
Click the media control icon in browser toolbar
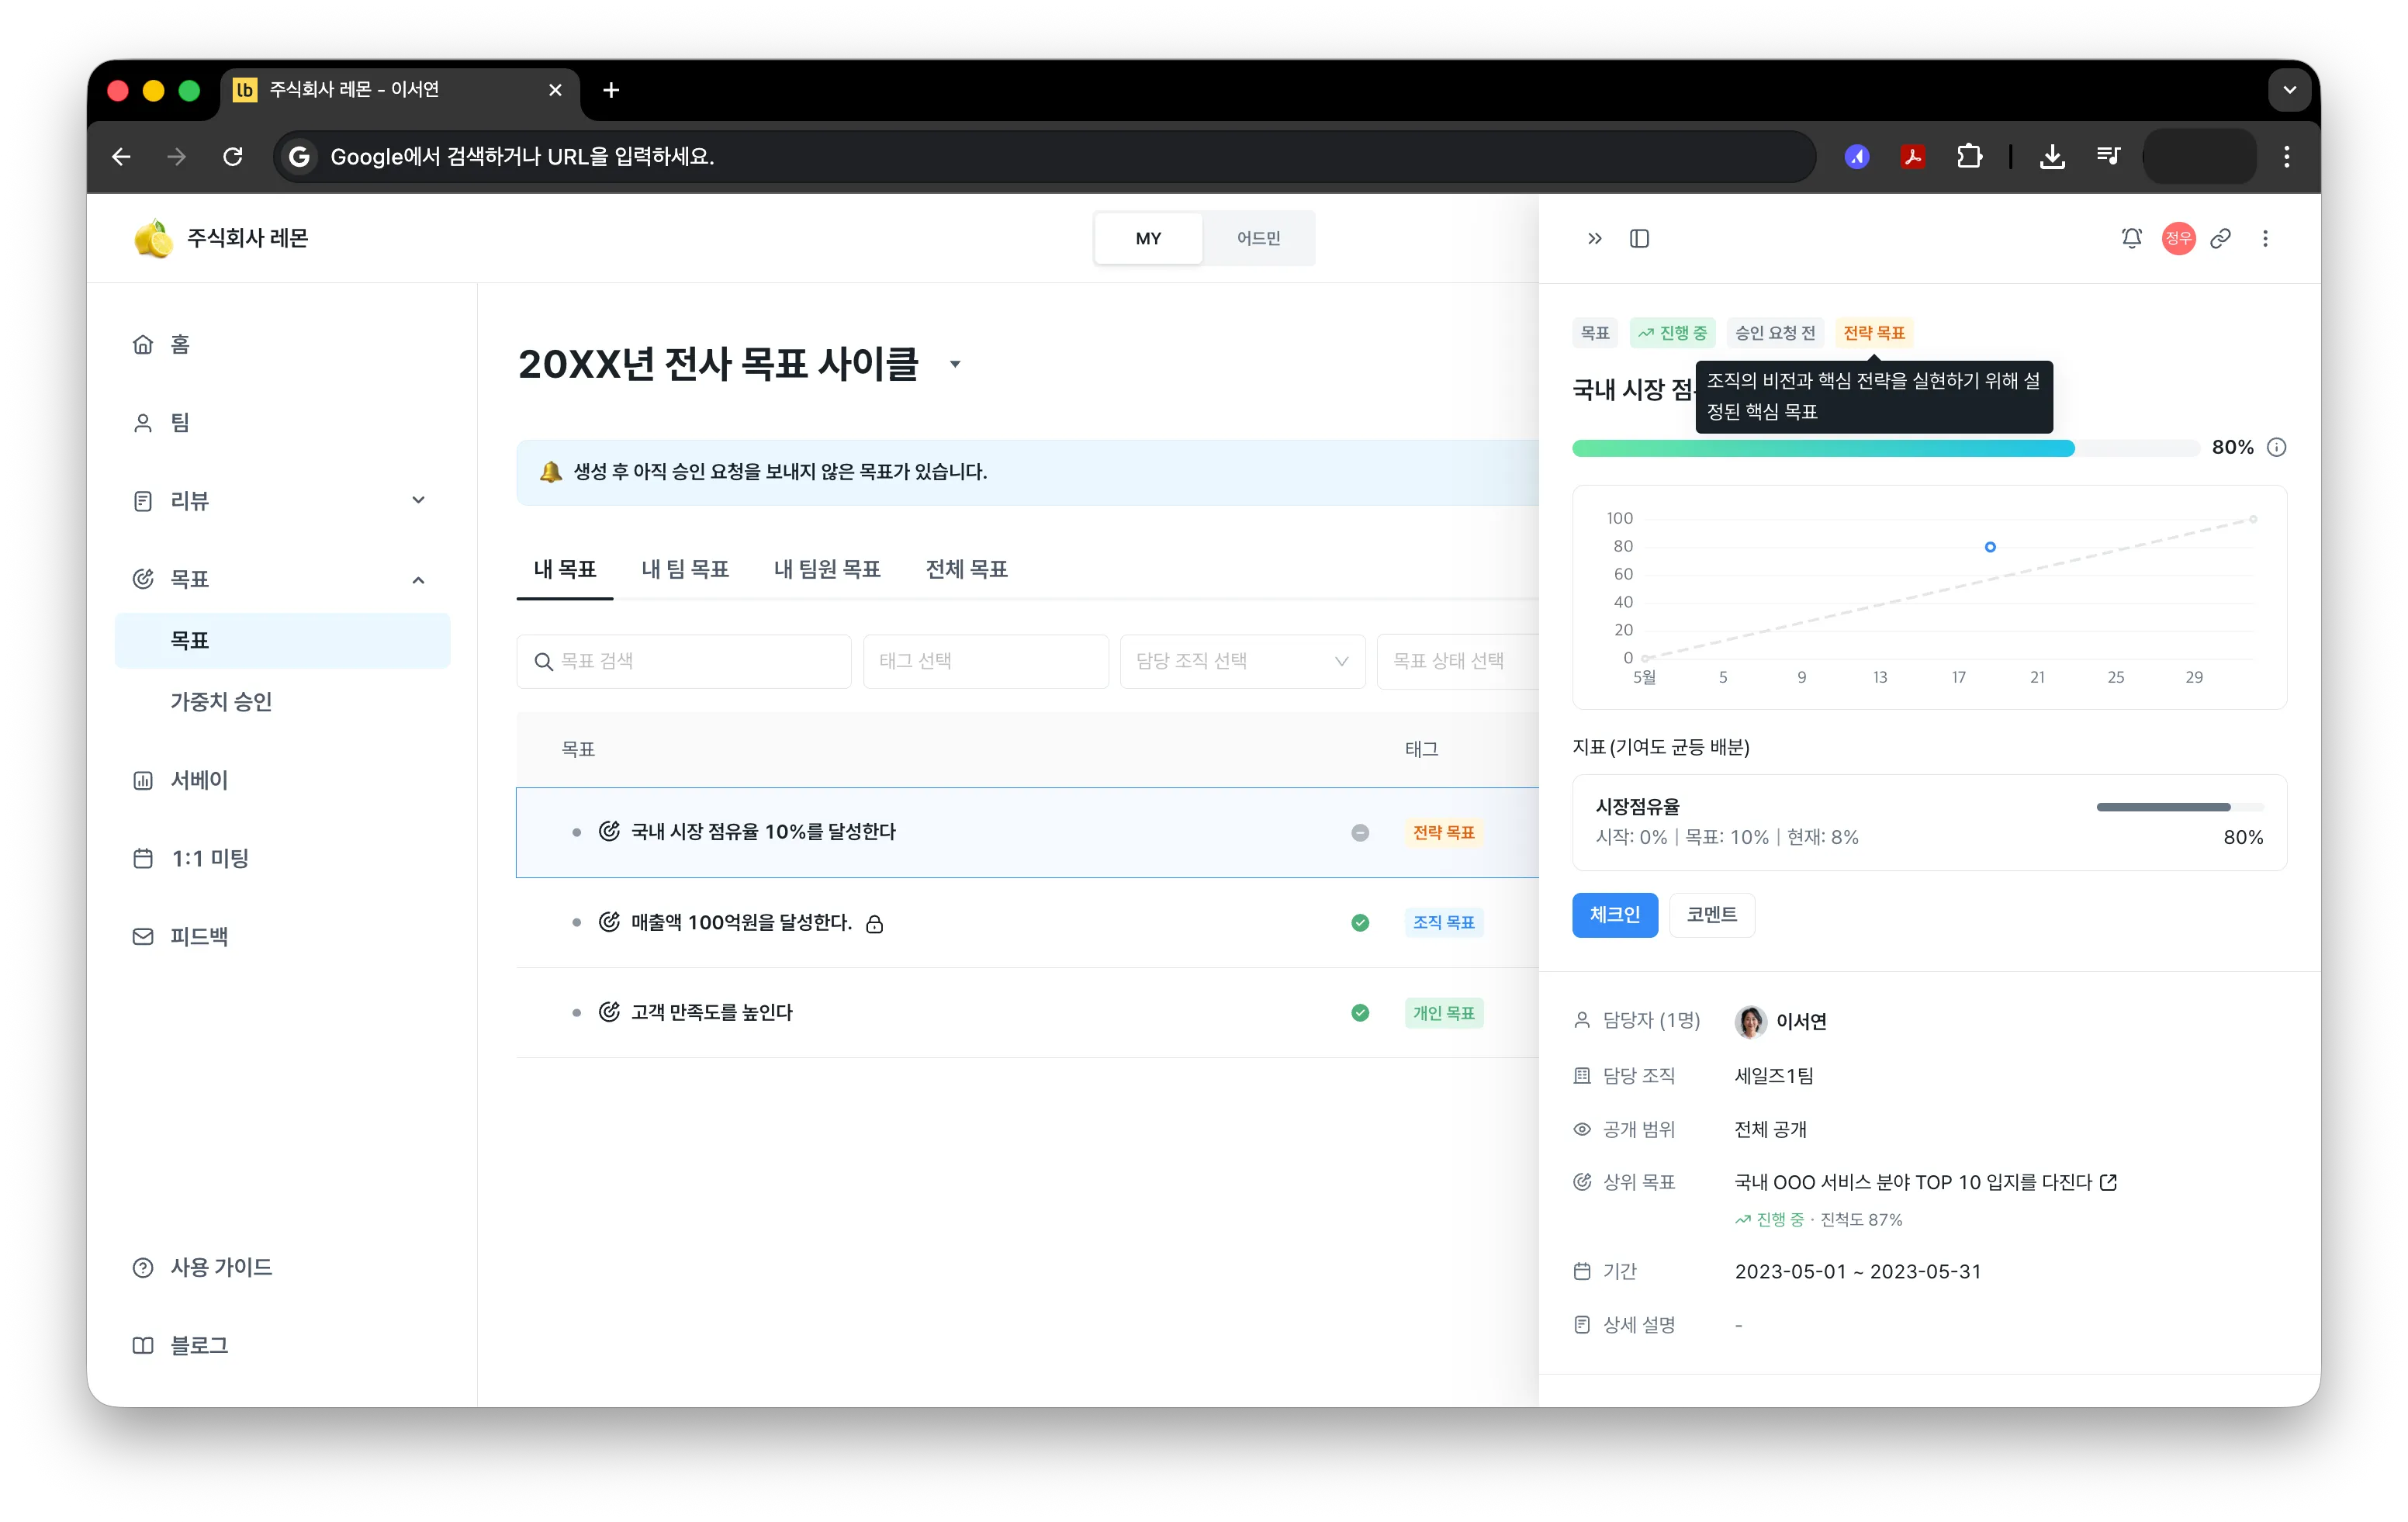(x=2108, y=156)
